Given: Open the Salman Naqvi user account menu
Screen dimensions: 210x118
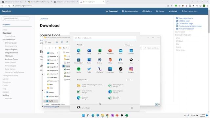Looking at the screenshot, I should [x=83, y=108].
